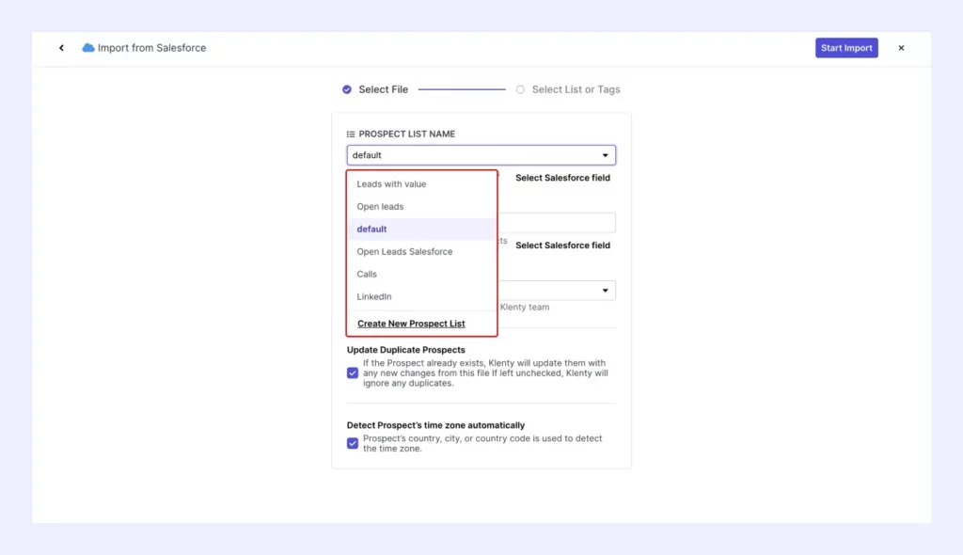The image size is (963, 555).
Task: Click the prospect list dropdown arrow
Action: pyautogui.click(x=605, y=155)
